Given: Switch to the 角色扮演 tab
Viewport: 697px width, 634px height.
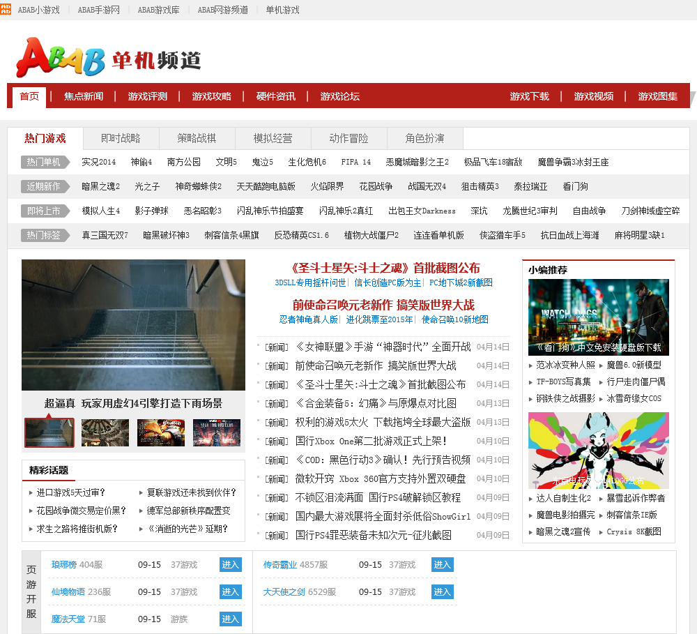Looking at the screenshot, I should (424, 138).
